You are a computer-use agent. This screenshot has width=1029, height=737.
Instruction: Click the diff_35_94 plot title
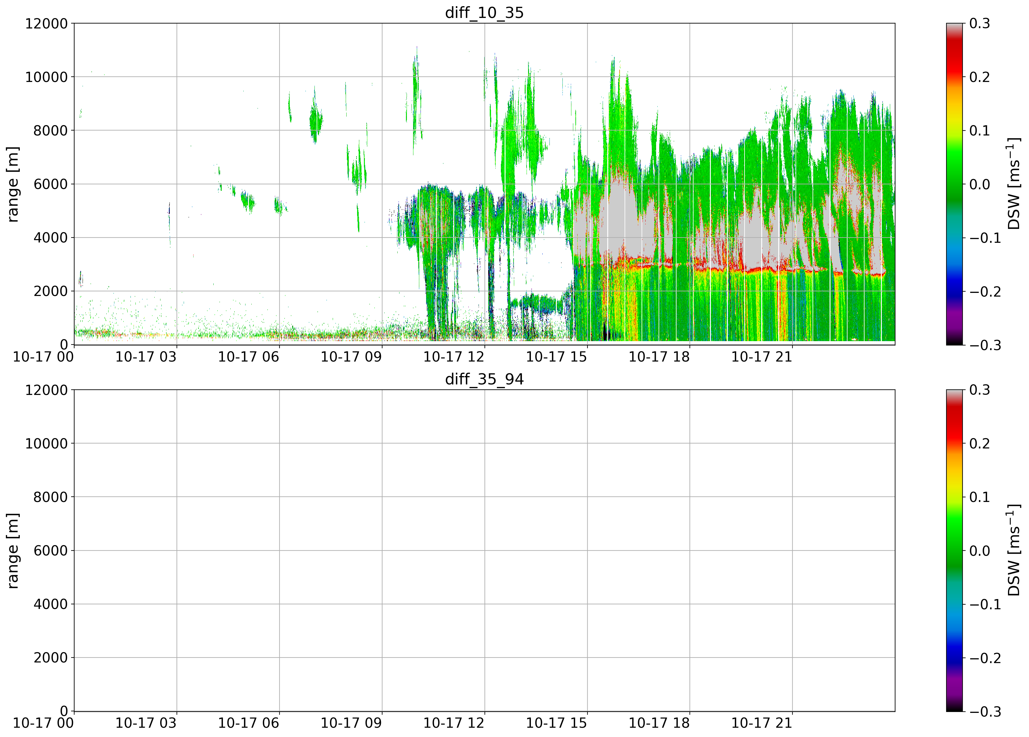click(484, 379)
